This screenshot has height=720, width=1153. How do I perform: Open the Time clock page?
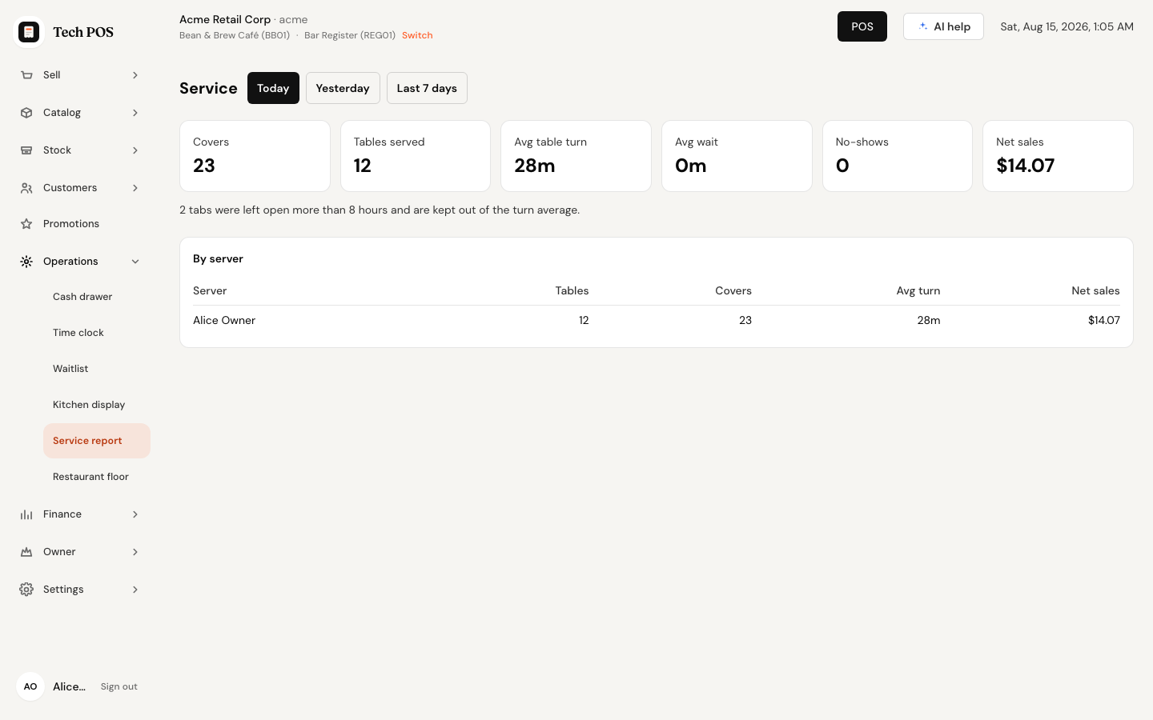(x=97, y=333)
